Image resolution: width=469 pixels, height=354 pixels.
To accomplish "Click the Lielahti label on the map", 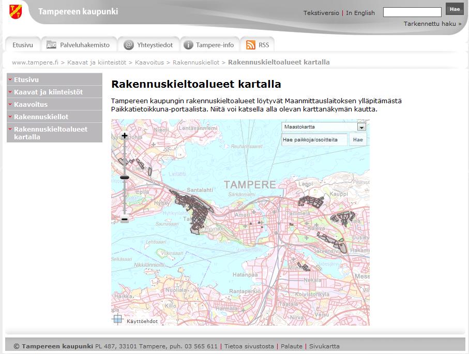I will pyautogui.click(x=177, y=174).
